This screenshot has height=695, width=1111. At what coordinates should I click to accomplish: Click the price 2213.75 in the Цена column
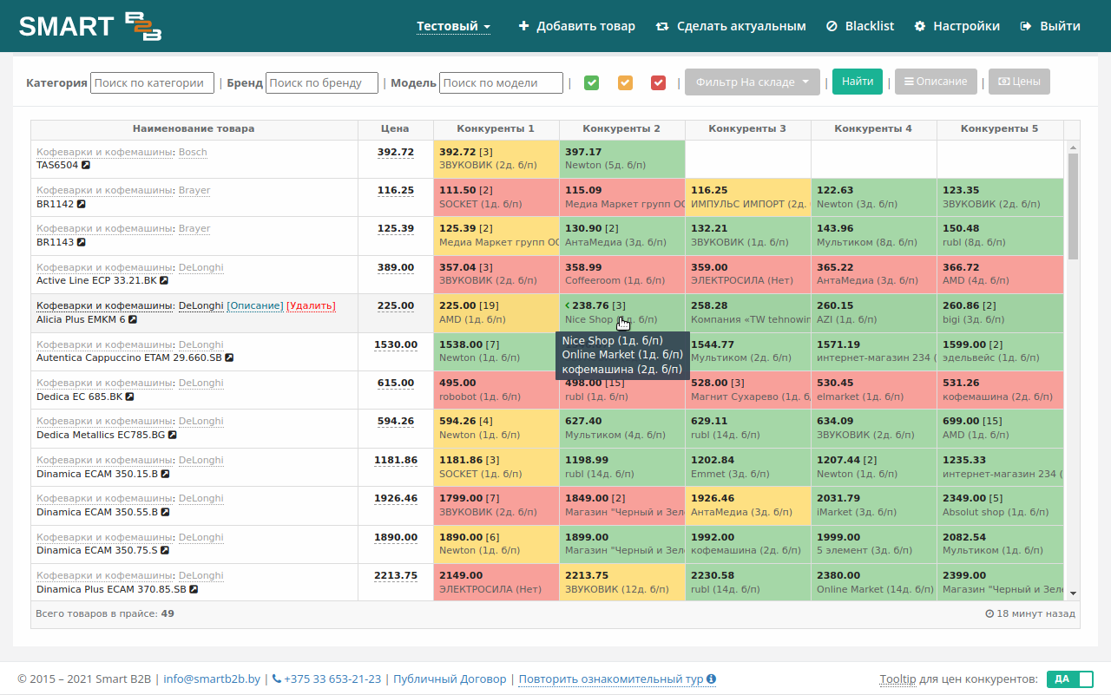pyautogui.click(x=396, y=576)
